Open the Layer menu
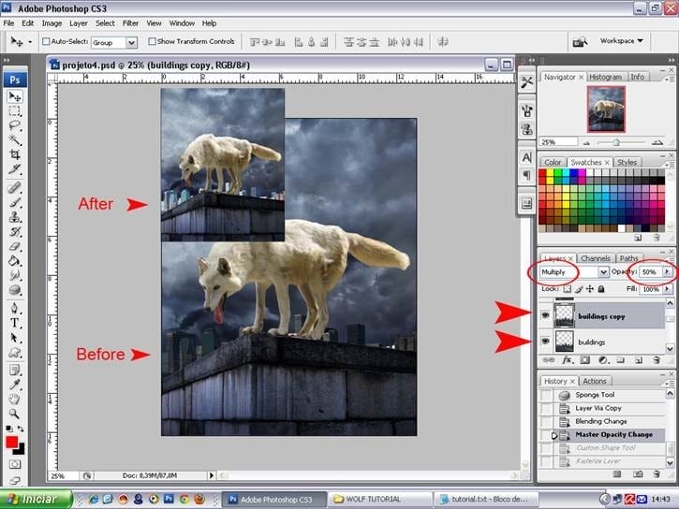The height and width of the screenshot is (509, 679). click(79, 23)
